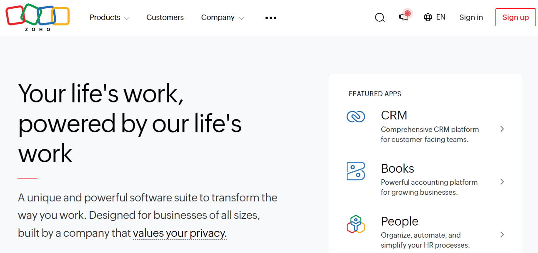Click the Sign in link
The height and width of the screenshot is (253, 538).
(x=471, y=17)
